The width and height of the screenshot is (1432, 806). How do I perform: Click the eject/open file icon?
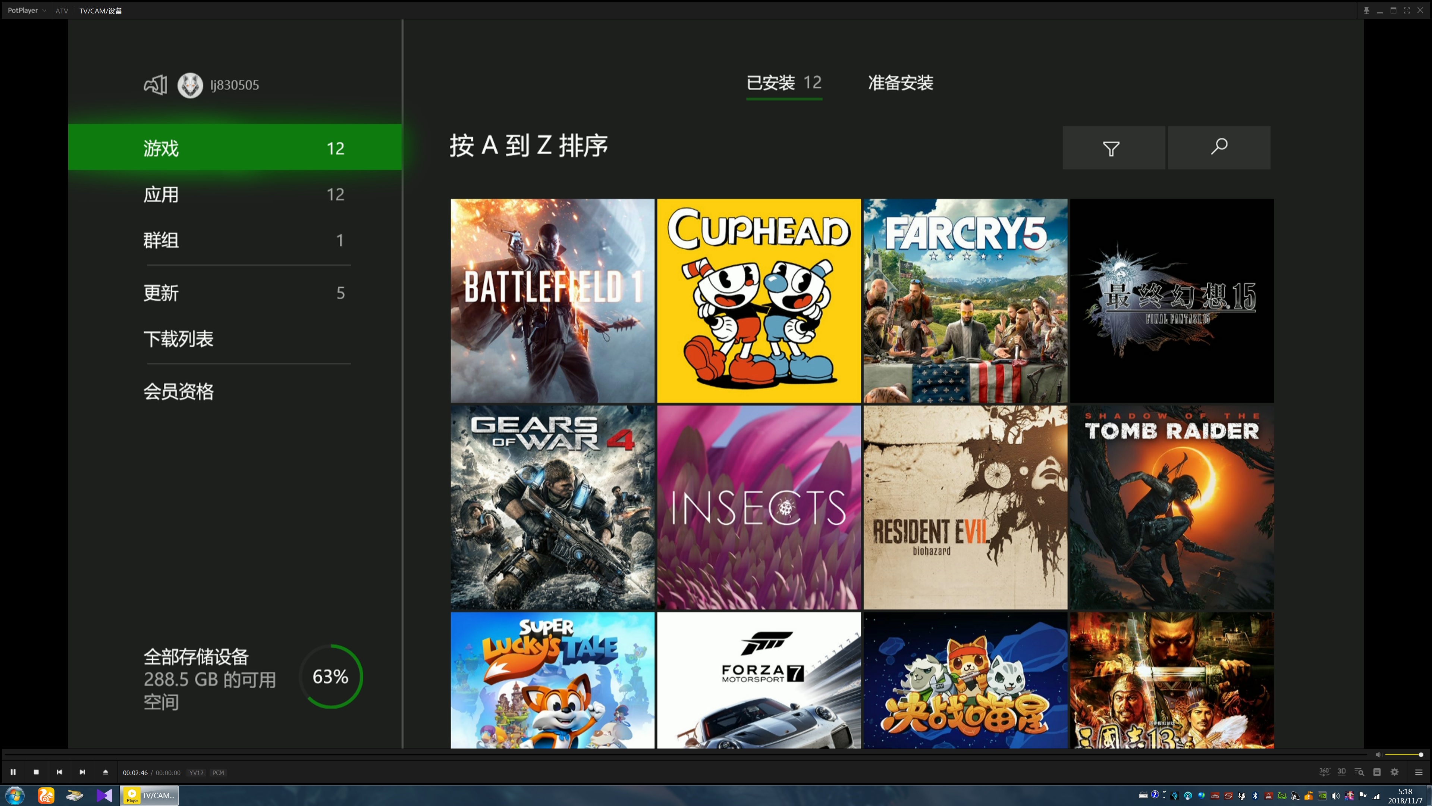point(106,772)
